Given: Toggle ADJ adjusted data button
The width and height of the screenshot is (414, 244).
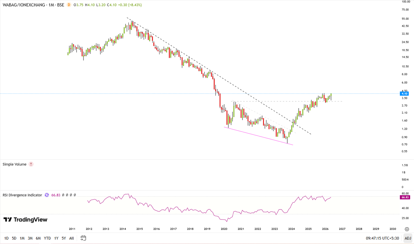Looking at the screenshot, I should (408, 238).
